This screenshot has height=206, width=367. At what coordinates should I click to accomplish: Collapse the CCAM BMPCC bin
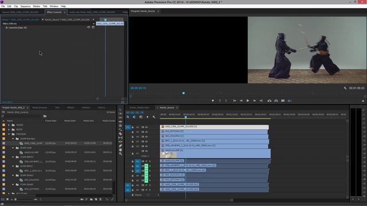[x=13, y=157]
